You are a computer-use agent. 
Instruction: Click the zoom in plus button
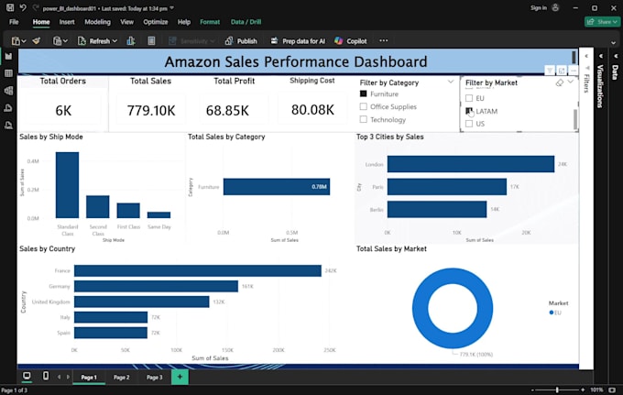(583, 390)
